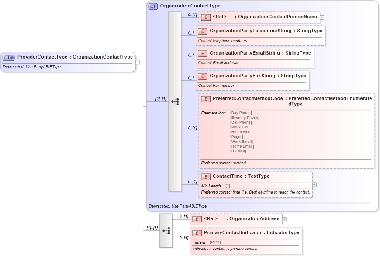This screenshot has width=380, height=256.
Task: Click the compositor icon beside OrganizationAddress group
Action: point(166,230)
